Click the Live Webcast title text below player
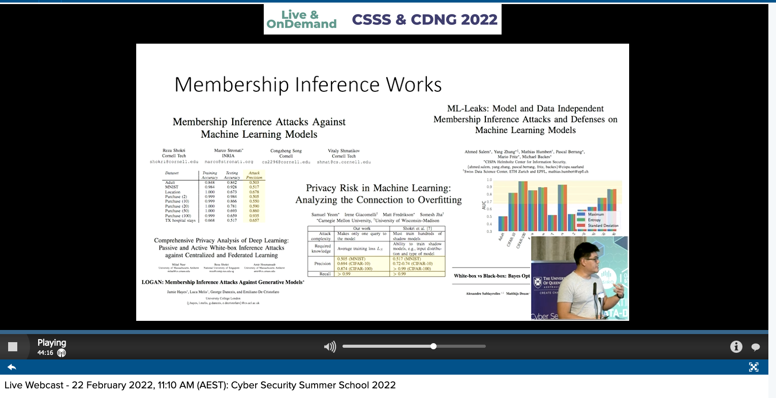The width and height of the screenshot is (776, 398). point(200,385)
